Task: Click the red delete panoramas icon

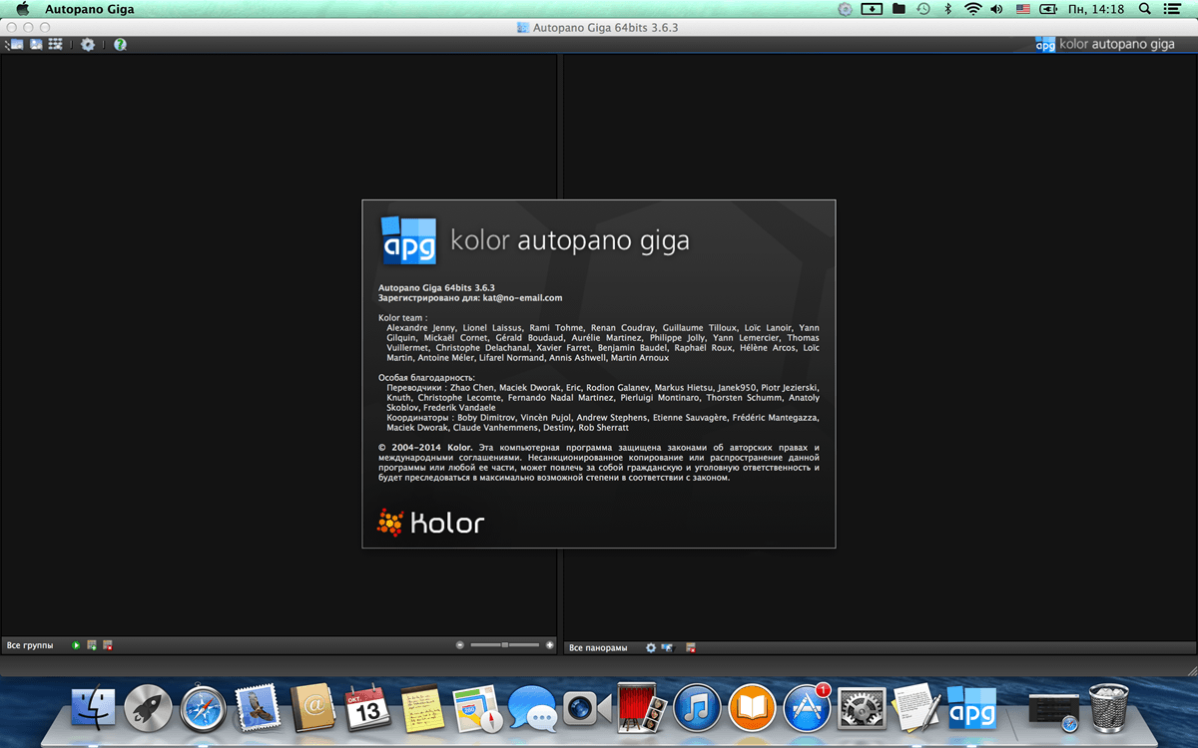Action: click(x=691, y=647)
